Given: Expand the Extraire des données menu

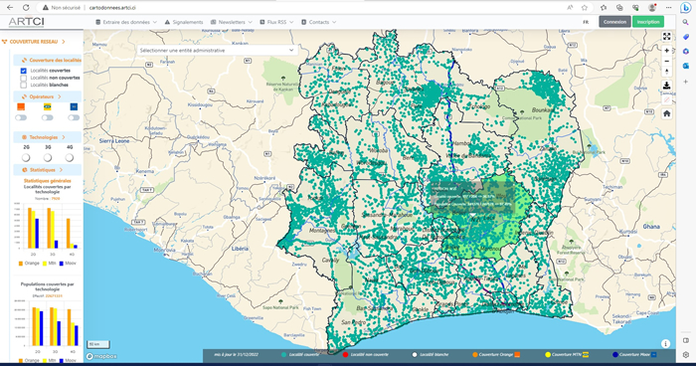Looking at the screenshot, I should (126, 22).
